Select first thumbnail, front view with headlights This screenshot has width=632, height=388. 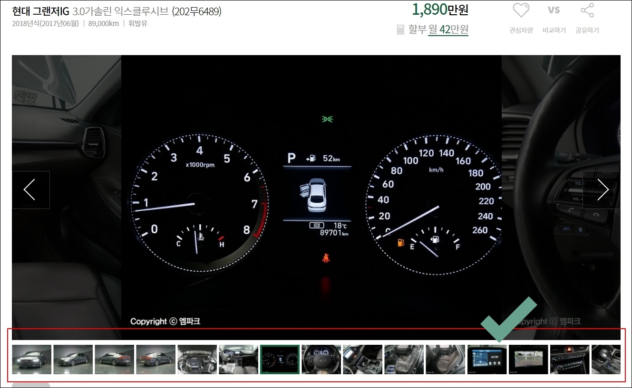click(32, 360)
